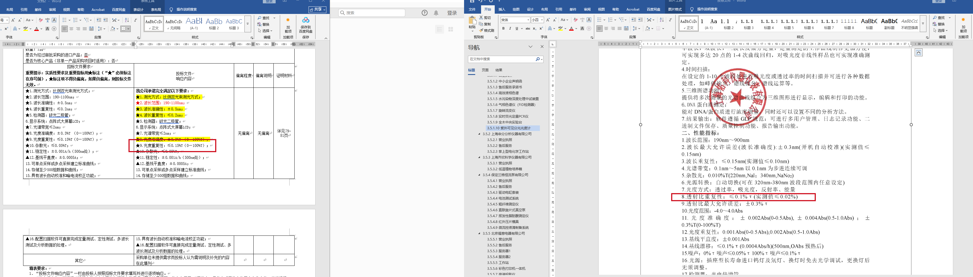
Task: Switch to the 图片格式 ribbon tab
Action: coord(675,9)
